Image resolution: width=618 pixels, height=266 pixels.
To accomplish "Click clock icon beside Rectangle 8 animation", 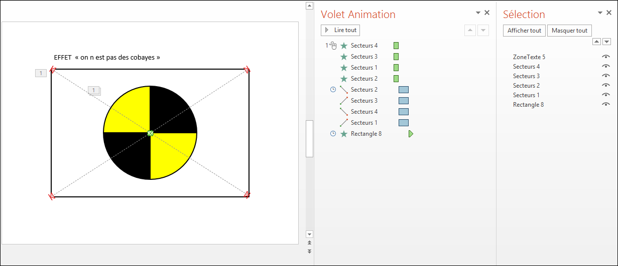I will click(333, 134).
